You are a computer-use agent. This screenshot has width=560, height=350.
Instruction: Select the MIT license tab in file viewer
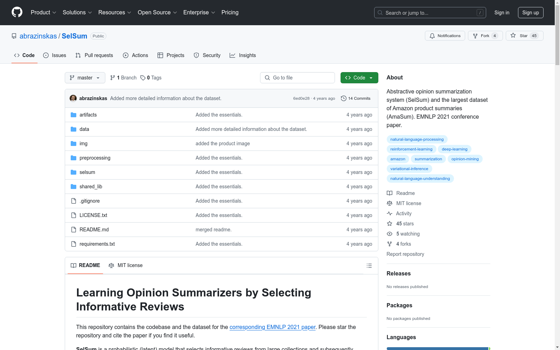(x=126, y=266)
